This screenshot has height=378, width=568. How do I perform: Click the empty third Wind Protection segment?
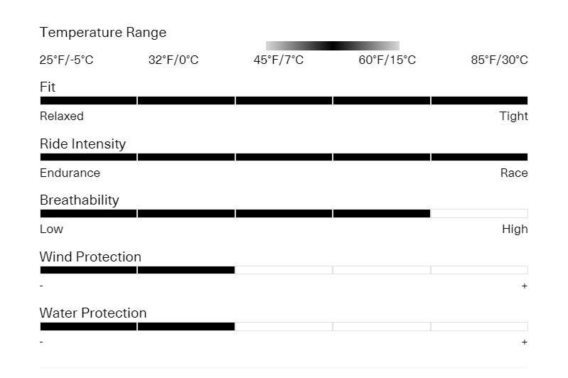(x=284, y=270)
